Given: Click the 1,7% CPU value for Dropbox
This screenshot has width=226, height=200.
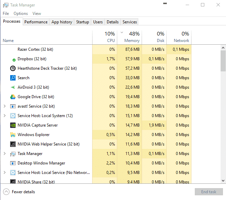Looking at the screenshot, I should [x=111, y=59].
